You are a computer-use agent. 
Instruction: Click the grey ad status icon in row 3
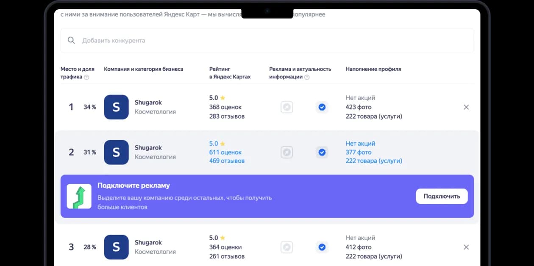coord(287,247)
